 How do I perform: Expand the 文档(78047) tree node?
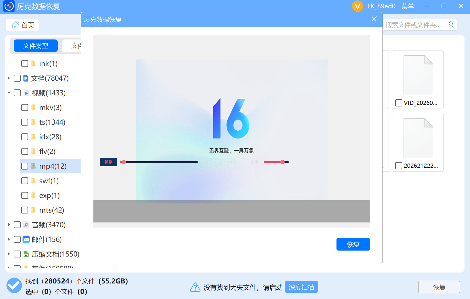[9, 78]
